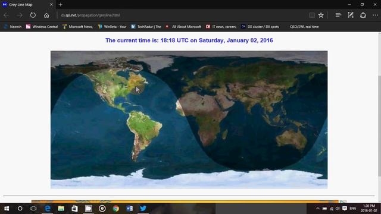Click the forward navigation arrow
Viewport: 381px width, 214px height.
[x=20, y=15]
